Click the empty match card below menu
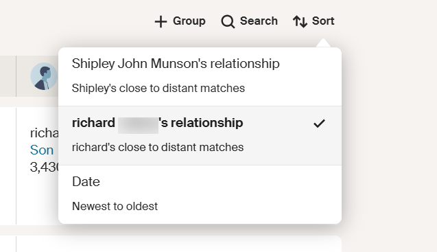 pos(178,244)
